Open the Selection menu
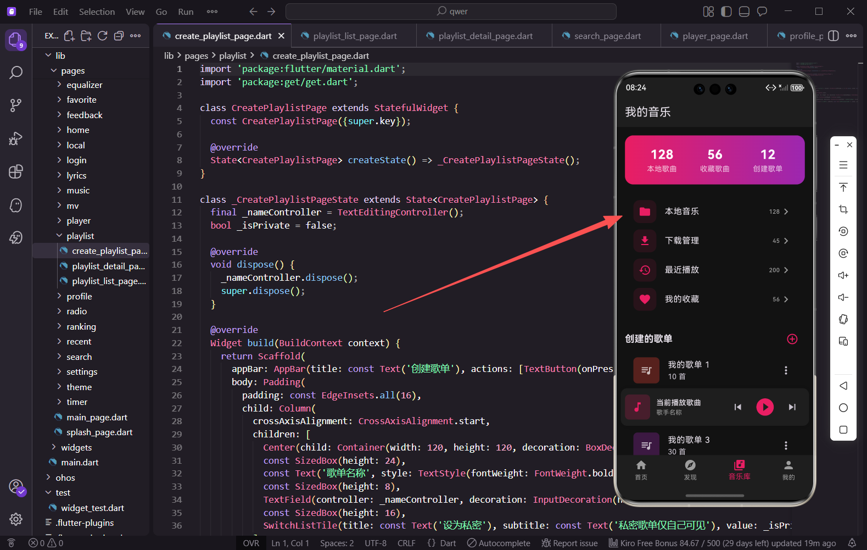Screen dimensions: 867x550 click(97, 12)
